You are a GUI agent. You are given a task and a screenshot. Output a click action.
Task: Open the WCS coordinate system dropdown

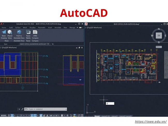point(159,47)
